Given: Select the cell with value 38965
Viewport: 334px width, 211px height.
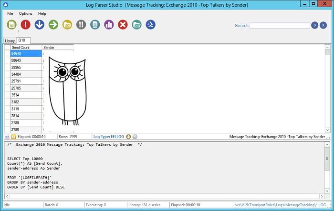Looking at the screenshot, I should pos(26,67).
